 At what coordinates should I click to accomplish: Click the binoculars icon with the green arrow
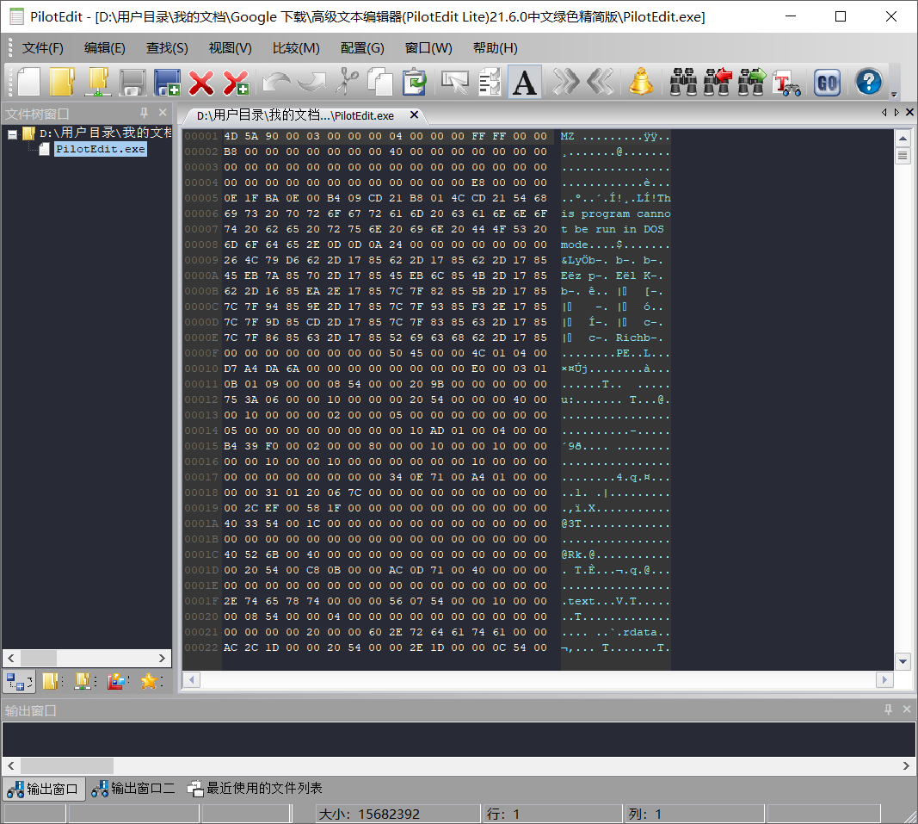coord(752,82)
